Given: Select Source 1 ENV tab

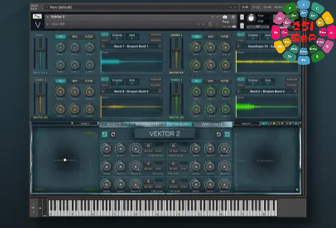Looking at the screenshot, I should point(75,36).
